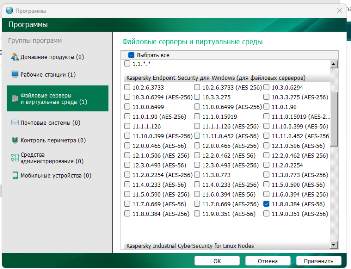
Task: Check the 1.1.*.* version checkbox
Action: tap(127, 64)
